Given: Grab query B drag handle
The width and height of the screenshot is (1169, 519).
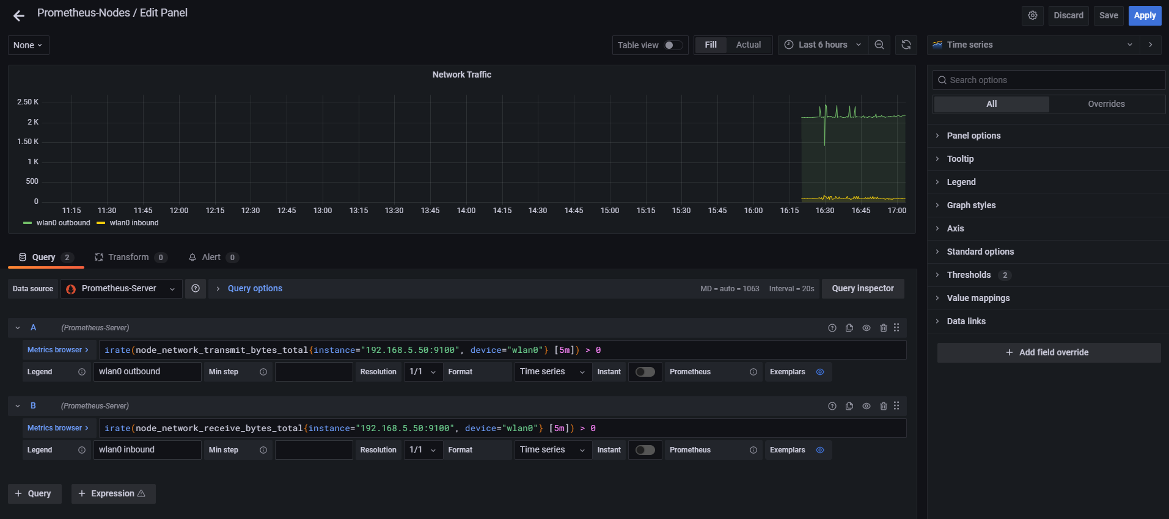Looking at the screenshot, I should point(896,406).
